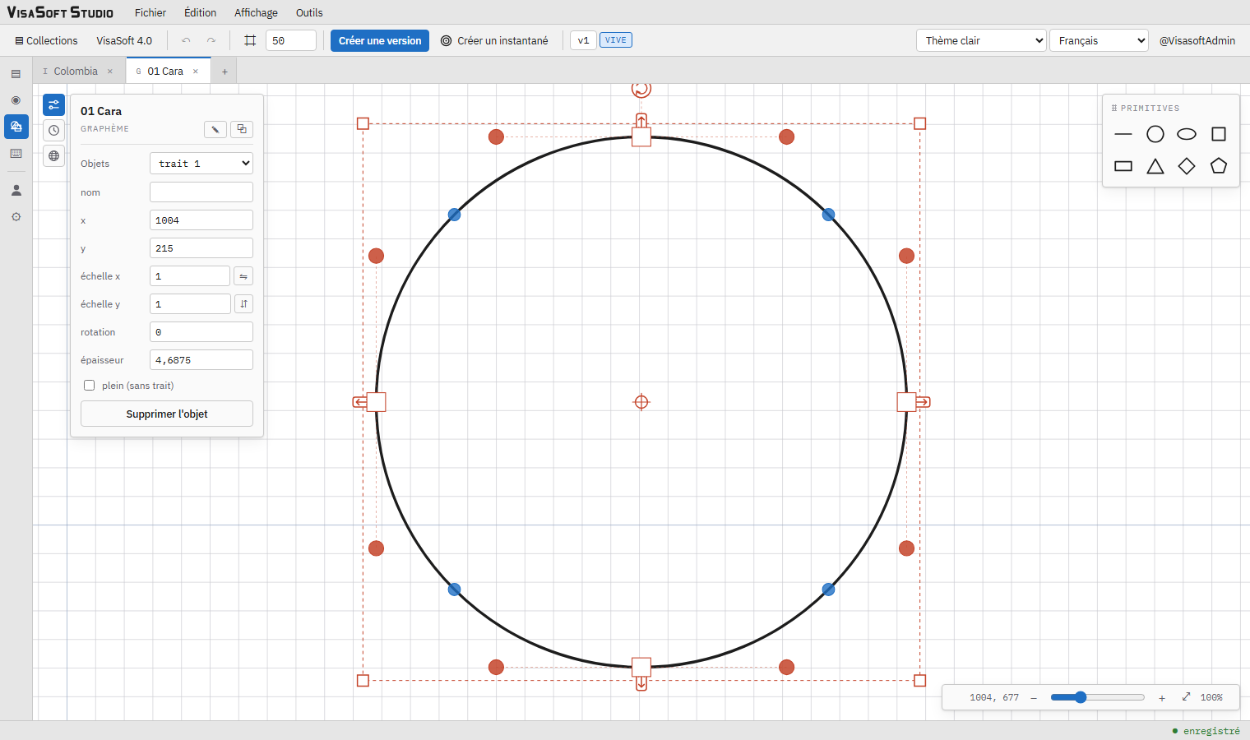This screenshot has height=740, width=1250.
Task: Click the grid frame icon in toolbar
Action: click(250, 40)
